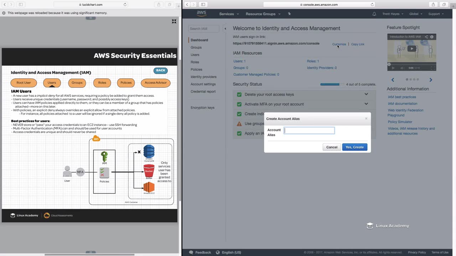Click the video progress scrubber handle
The image size is (456, 256).
(389, 64)
